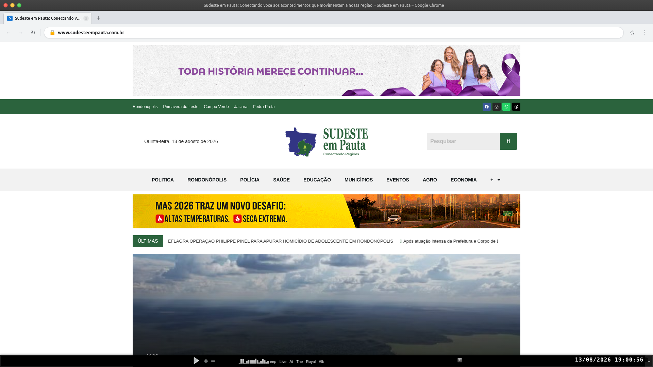The image size is (653, 367).
Task: Open a new browser tab
Action: point(99,18)
